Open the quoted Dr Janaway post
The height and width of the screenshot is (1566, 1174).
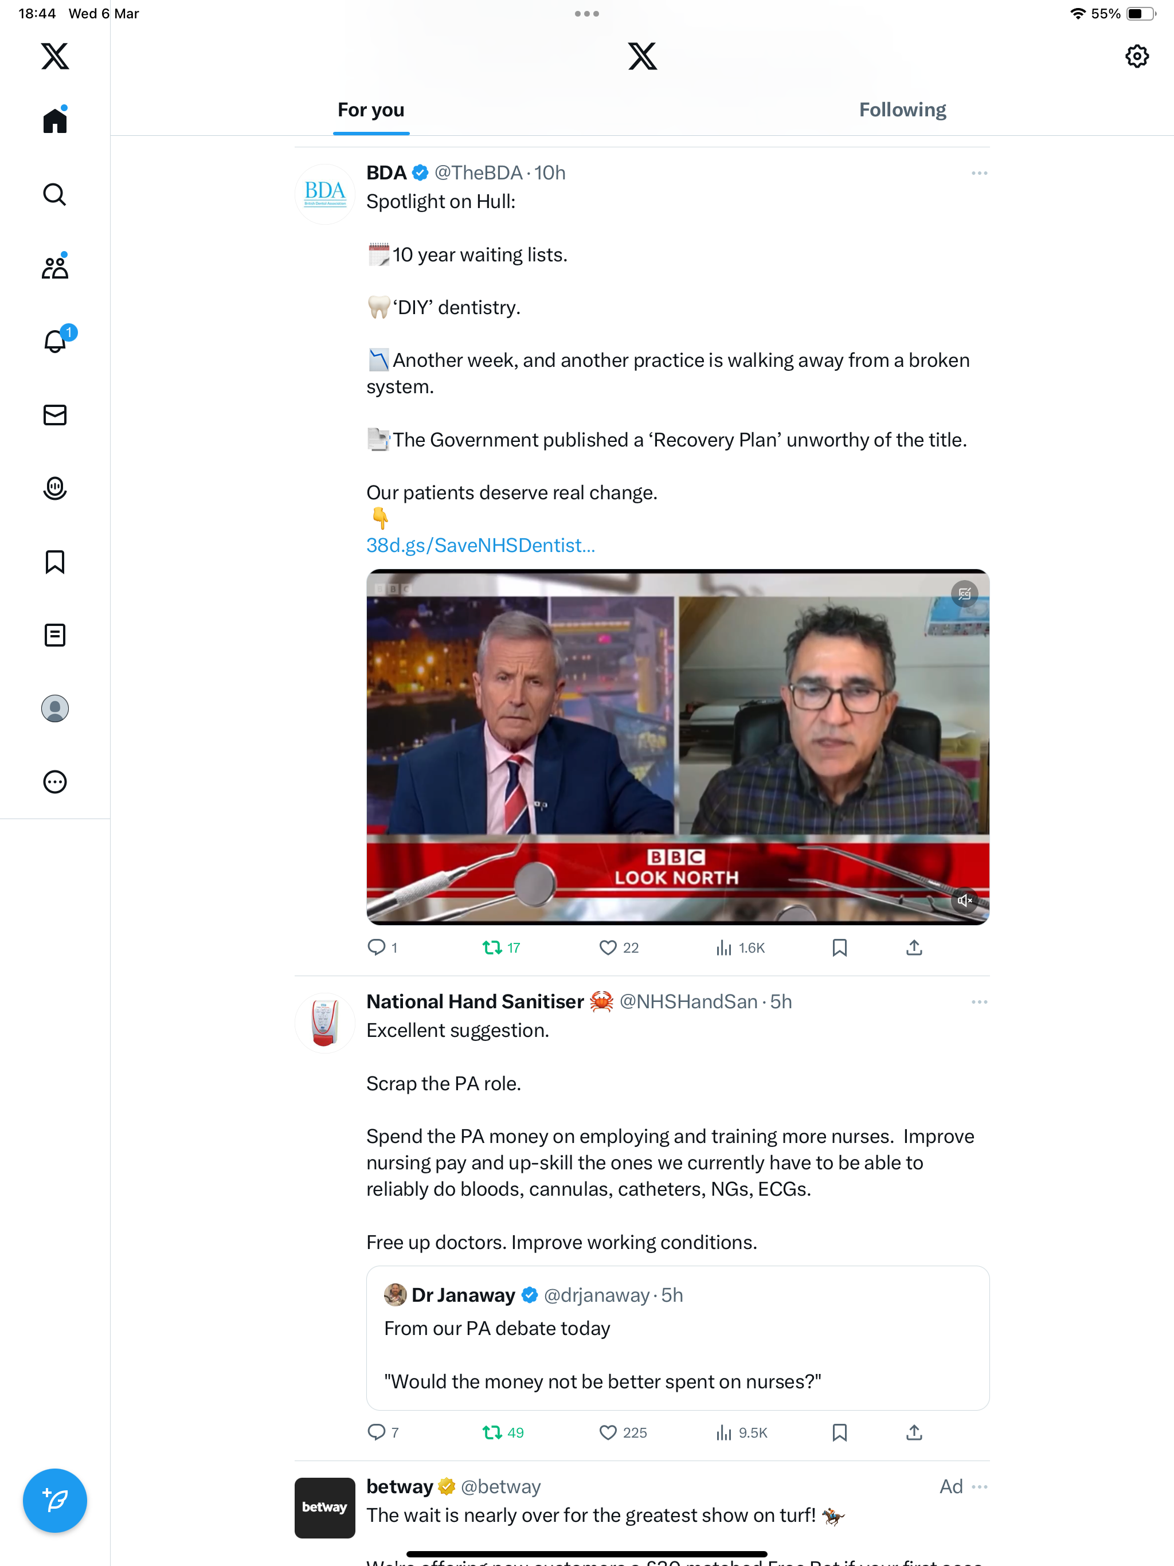point(678,1338)
